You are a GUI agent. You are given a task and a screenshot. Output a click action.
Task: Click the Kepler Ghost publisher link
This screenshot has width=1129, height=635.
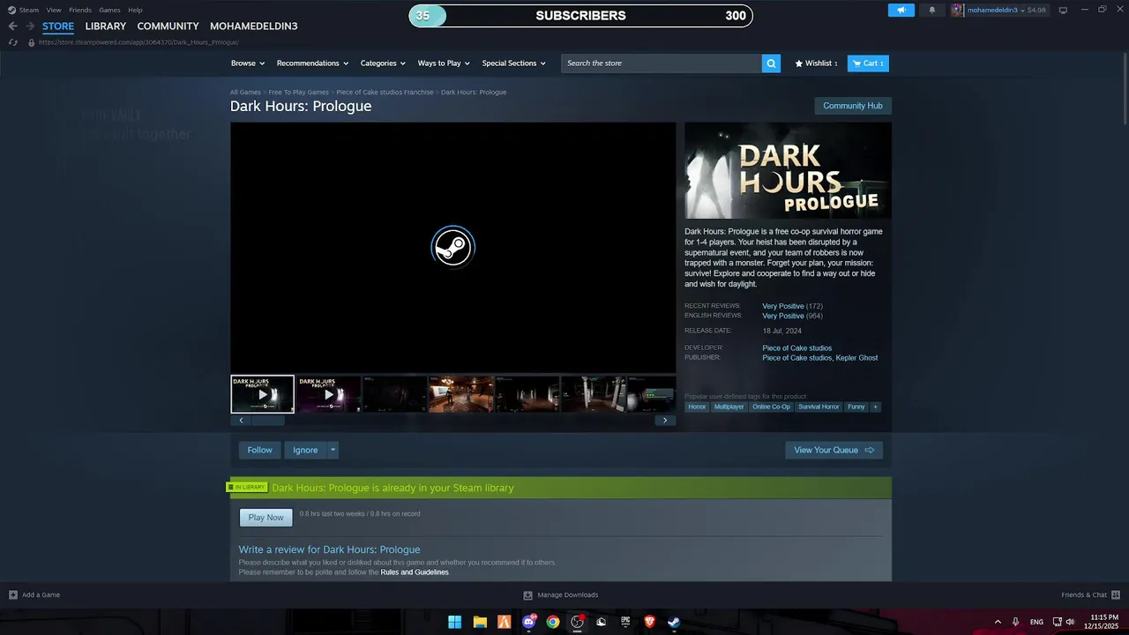pyautogui.click(x=857, y=358)
